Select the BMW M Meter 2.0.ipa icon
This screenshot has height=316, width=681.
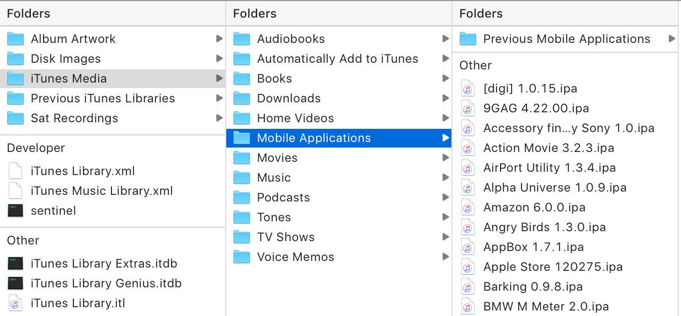click(x=467, y=307)
